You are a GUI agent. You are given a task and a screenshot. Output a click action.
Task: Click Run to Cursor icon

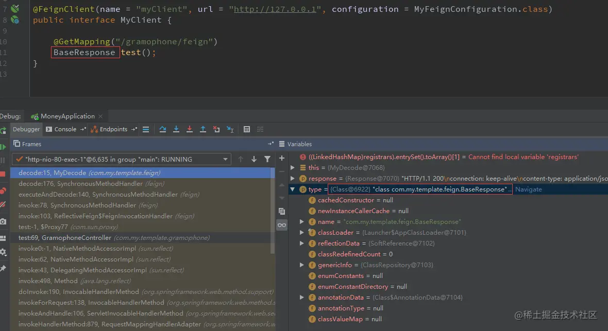coord(230,129)
